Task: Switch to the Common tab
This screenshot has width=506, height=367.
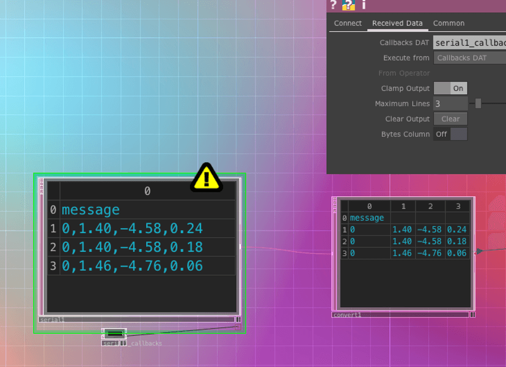Action: tap(449, 23)
